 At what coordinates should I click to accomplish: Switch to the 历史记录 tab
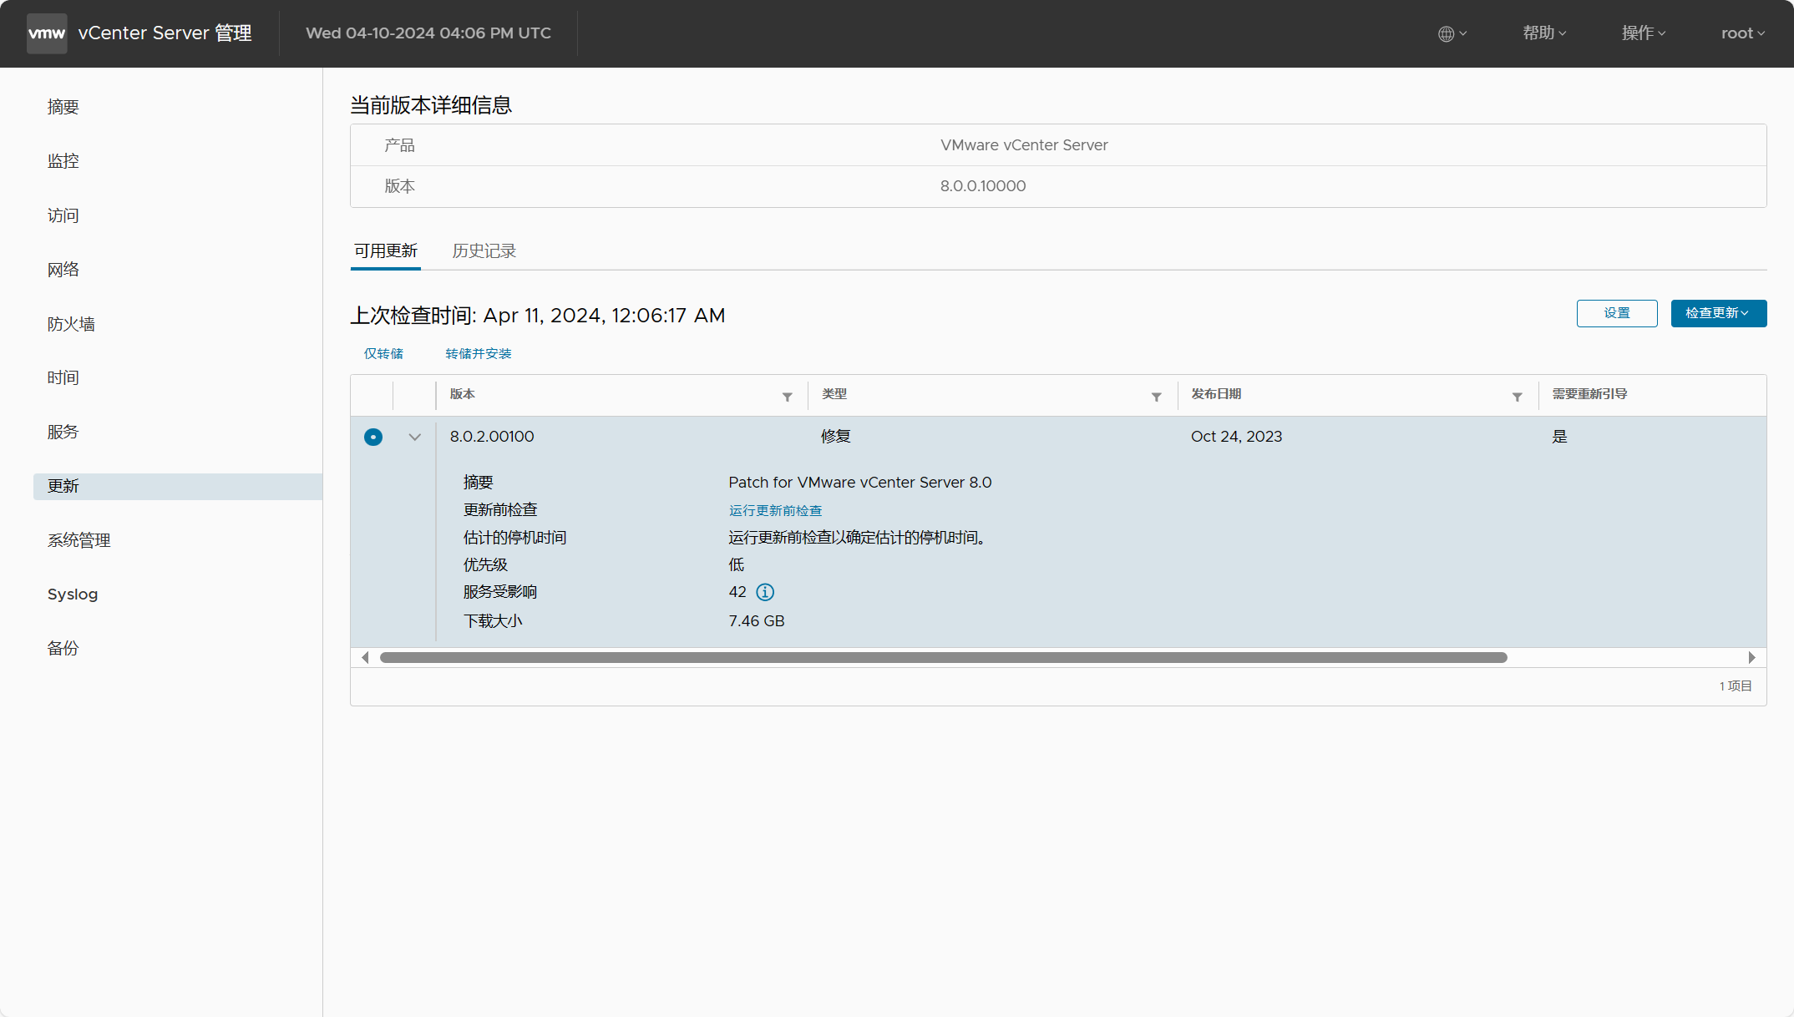coord(484,251)
